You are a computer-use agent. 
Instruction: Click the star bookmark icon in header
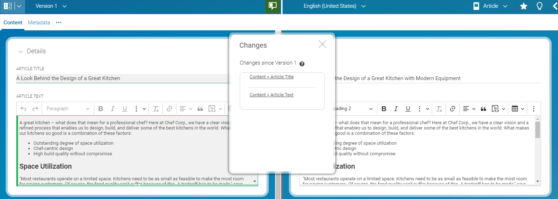[x=523, y=6]
